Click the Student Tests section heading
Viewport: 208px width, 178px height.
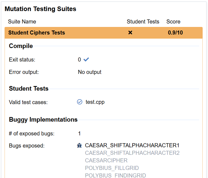pyautogui.click(x=29, y=88)
